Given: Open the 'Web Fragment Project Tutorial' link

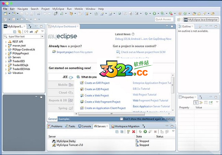Looking at the screenshot, I should [150, 100].
